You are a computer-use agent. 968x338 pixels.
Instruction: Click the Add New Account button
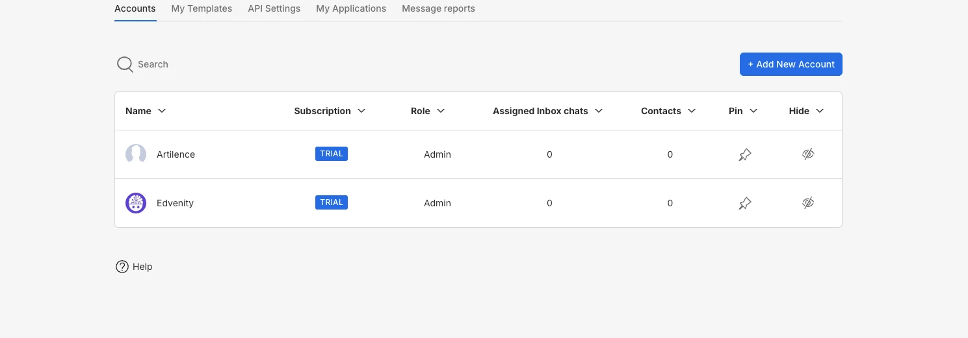click(791, 64)
